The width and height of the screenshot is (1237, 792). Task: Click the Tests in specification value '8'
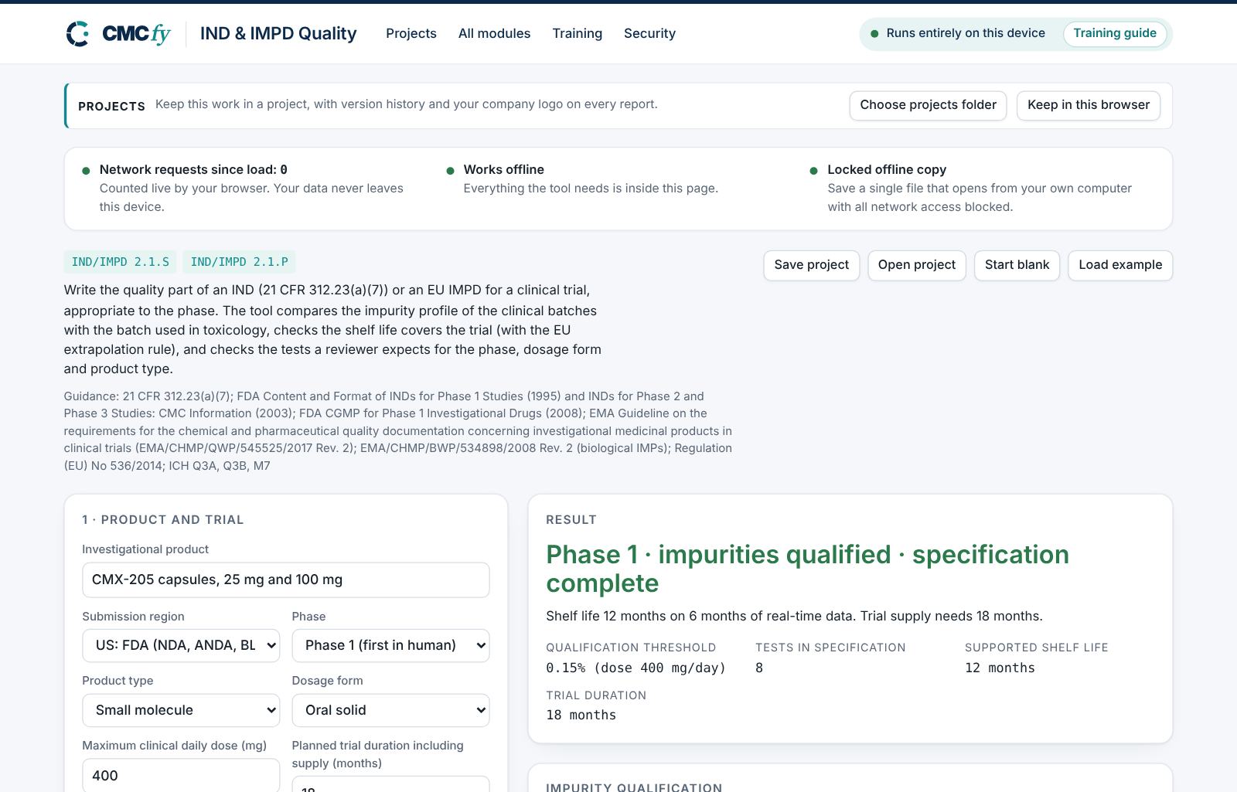[759, 668]
